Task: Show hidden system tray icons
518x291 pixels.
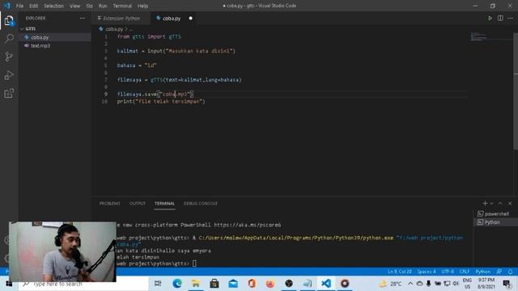Action: coord(410,284)
